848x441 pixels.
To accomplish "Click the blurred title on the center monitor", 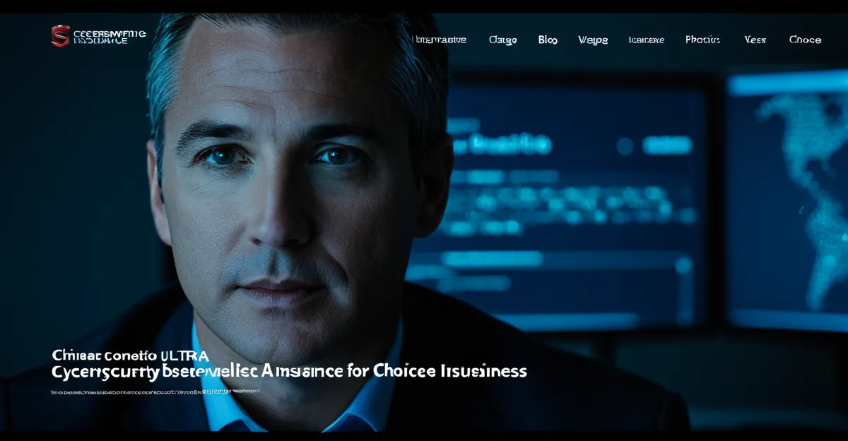I will point(500,145).
